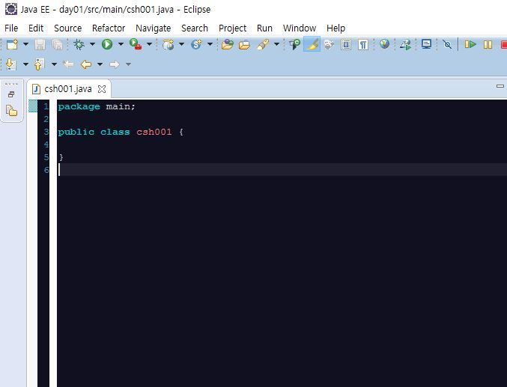Expand the Debug dropdown arrow
507x387 pixels.
(x=92, y=44)
